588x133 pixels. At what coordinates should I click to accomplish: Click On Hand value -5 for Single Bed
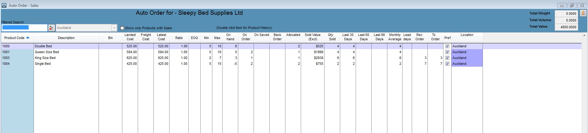(230, 64)
